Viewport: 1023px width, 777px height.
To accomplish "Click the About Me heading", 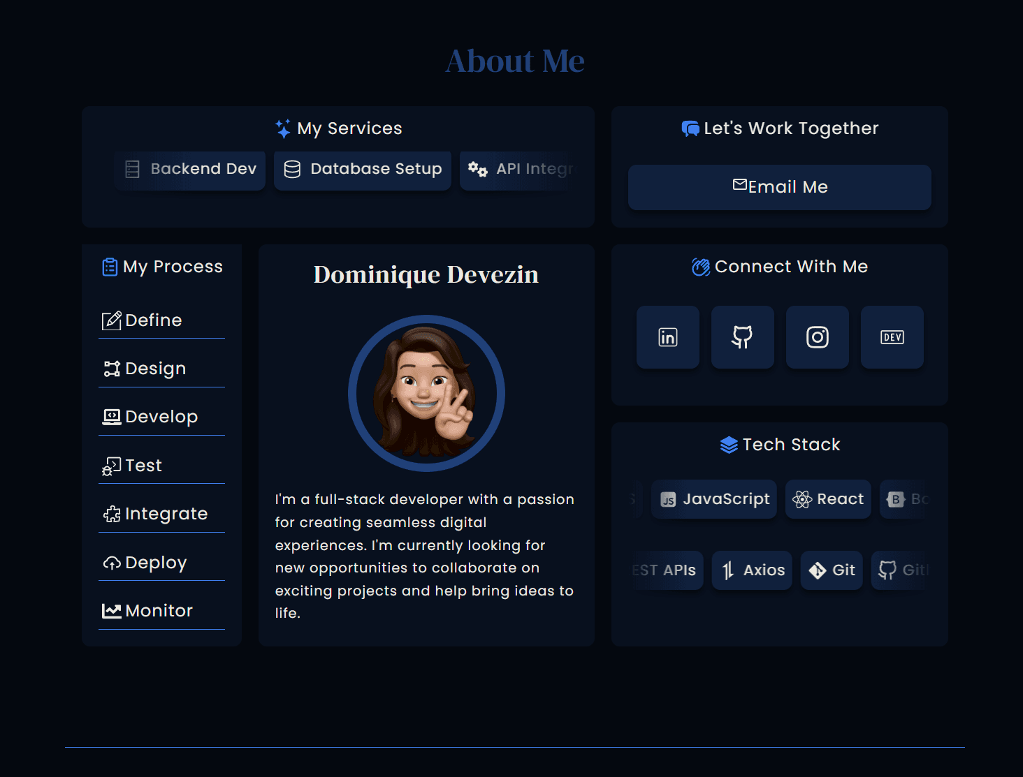I will click(515, 61).
